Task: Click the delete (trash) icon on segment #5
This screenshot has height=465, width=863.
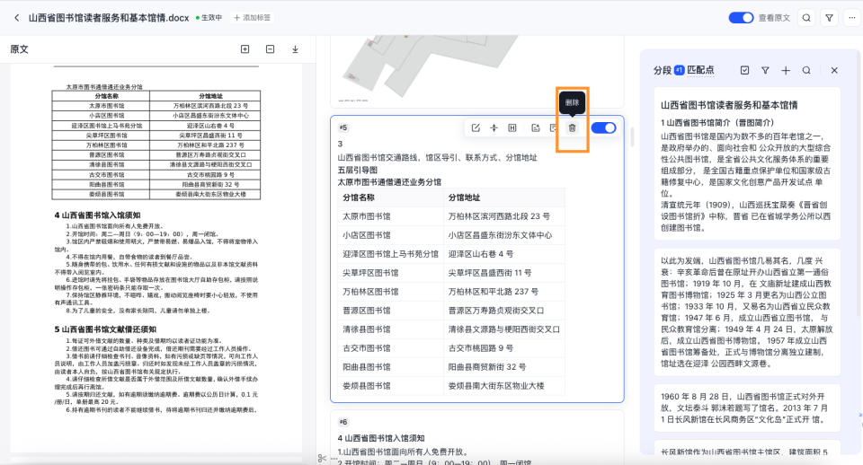Action: click(x=572, y=128)
